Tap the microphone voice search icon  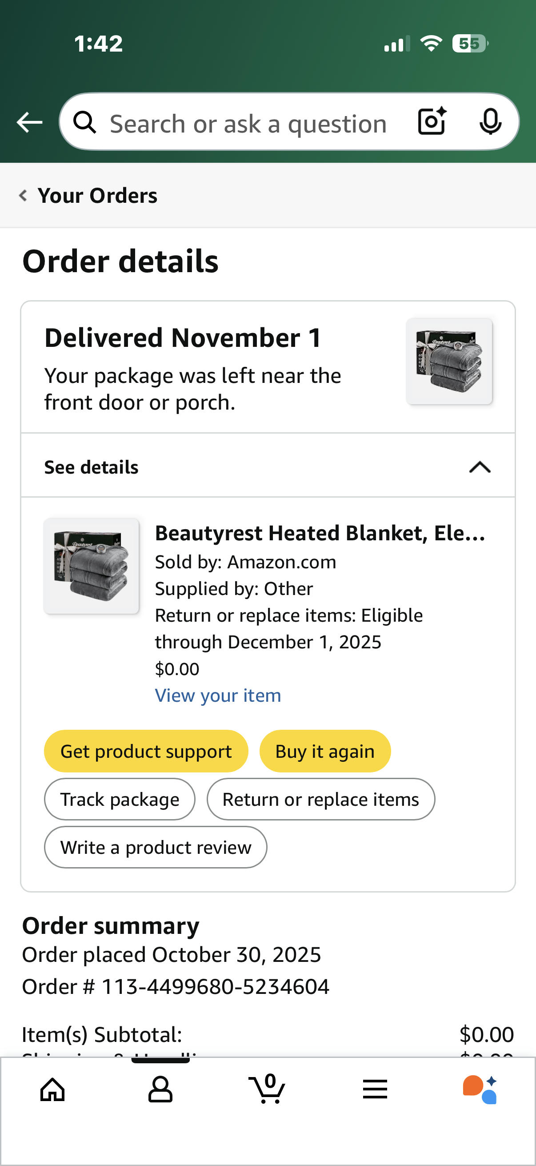click(x=490, y=122)
